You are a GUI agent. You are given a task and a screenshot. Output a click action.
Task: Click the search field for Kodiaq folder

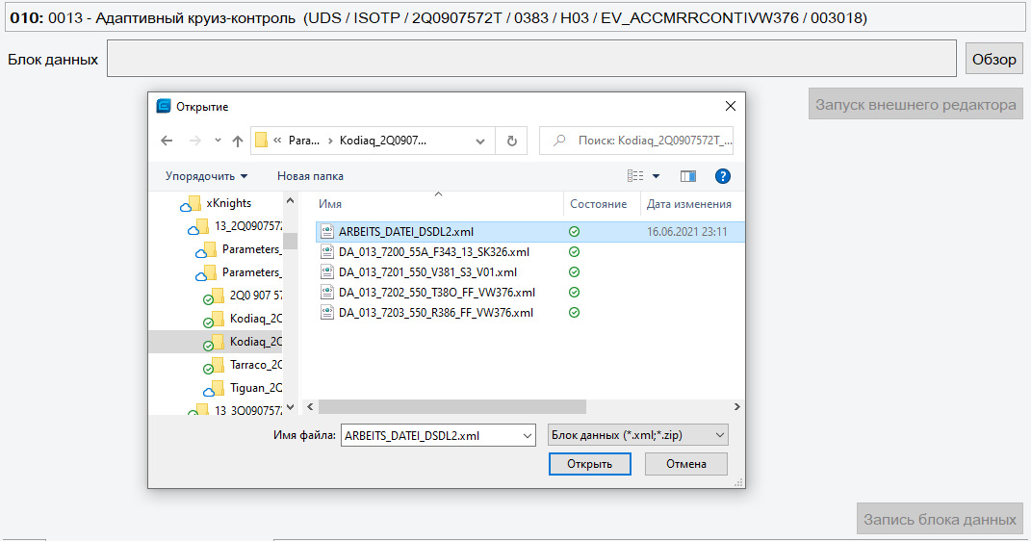[635, 141]
